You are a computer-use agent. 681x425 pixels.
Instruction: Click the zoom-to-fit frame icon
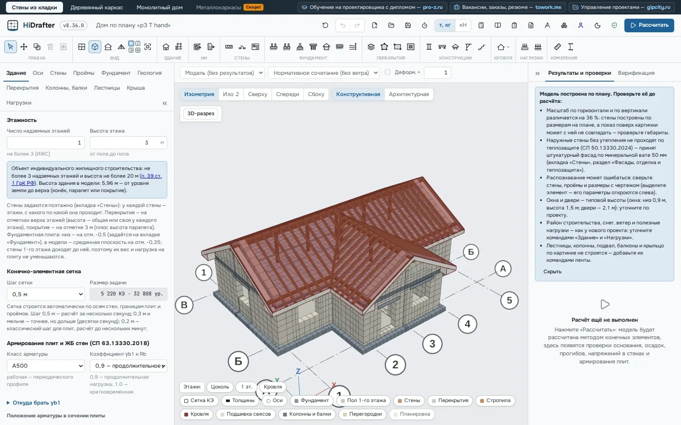click(x=148, y=47)
